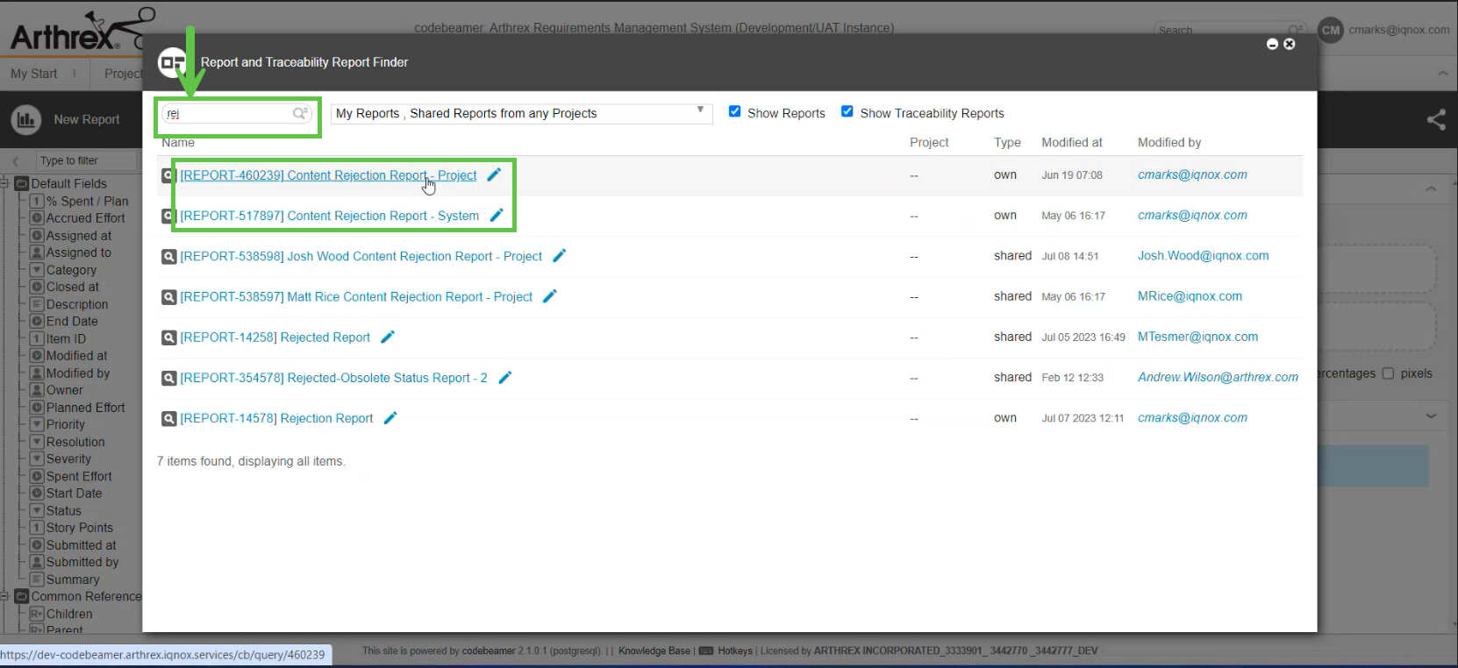The width and height of the screenshot is (1458, 668).
Task: Select the Story Points field in tree
Action: pos(79,528)
